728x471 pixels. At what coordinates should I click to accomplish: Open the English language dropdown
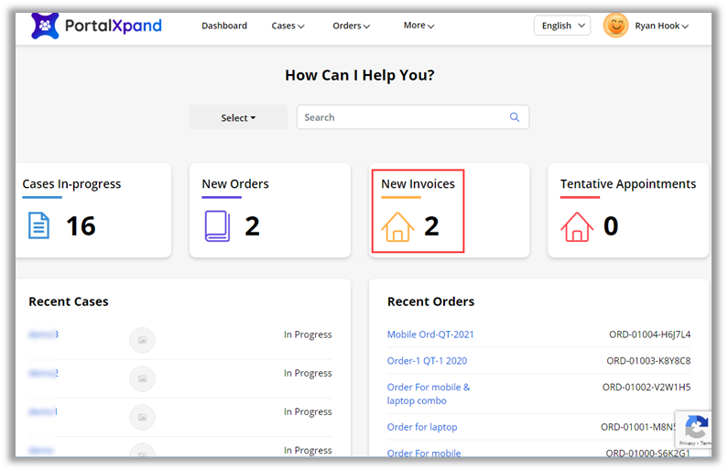(561, 26)
